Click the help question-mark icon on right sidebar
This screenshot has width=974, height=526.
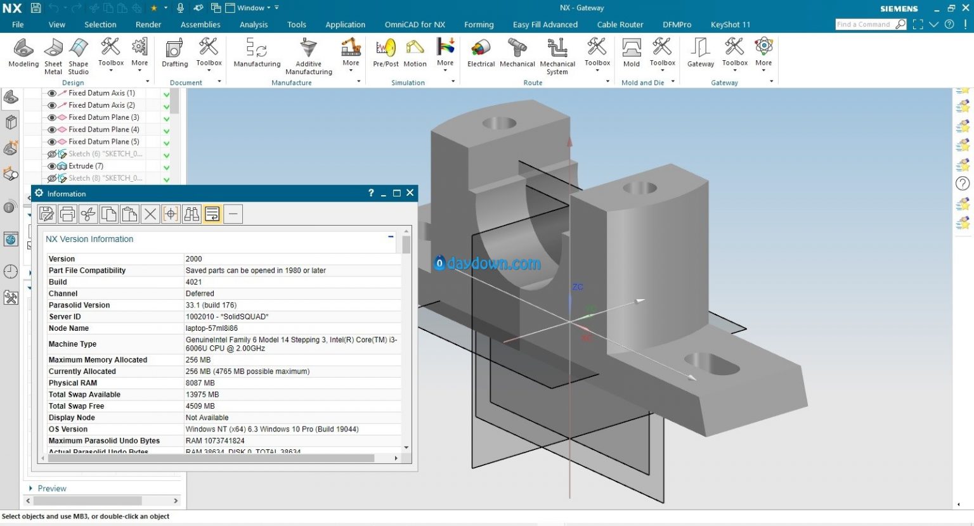963,184
